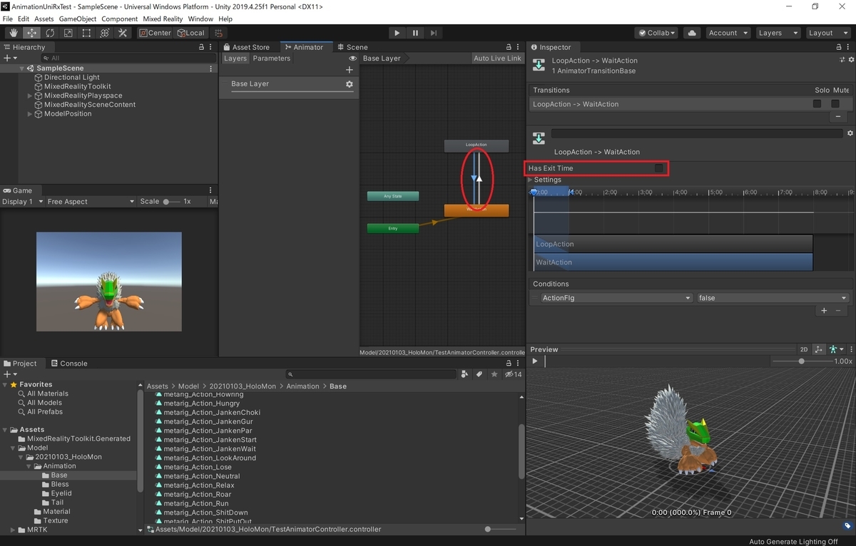This screenshot has height=546, width=856.
Task: Toggle 2D mode in Preview
Action: (x=804, y=349)
